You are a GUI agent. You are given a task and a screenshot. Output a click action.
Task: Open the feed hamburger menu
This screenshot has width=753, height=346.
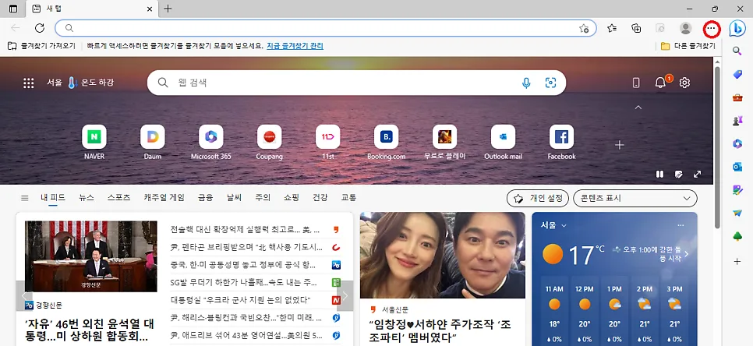tap(24, 198)
